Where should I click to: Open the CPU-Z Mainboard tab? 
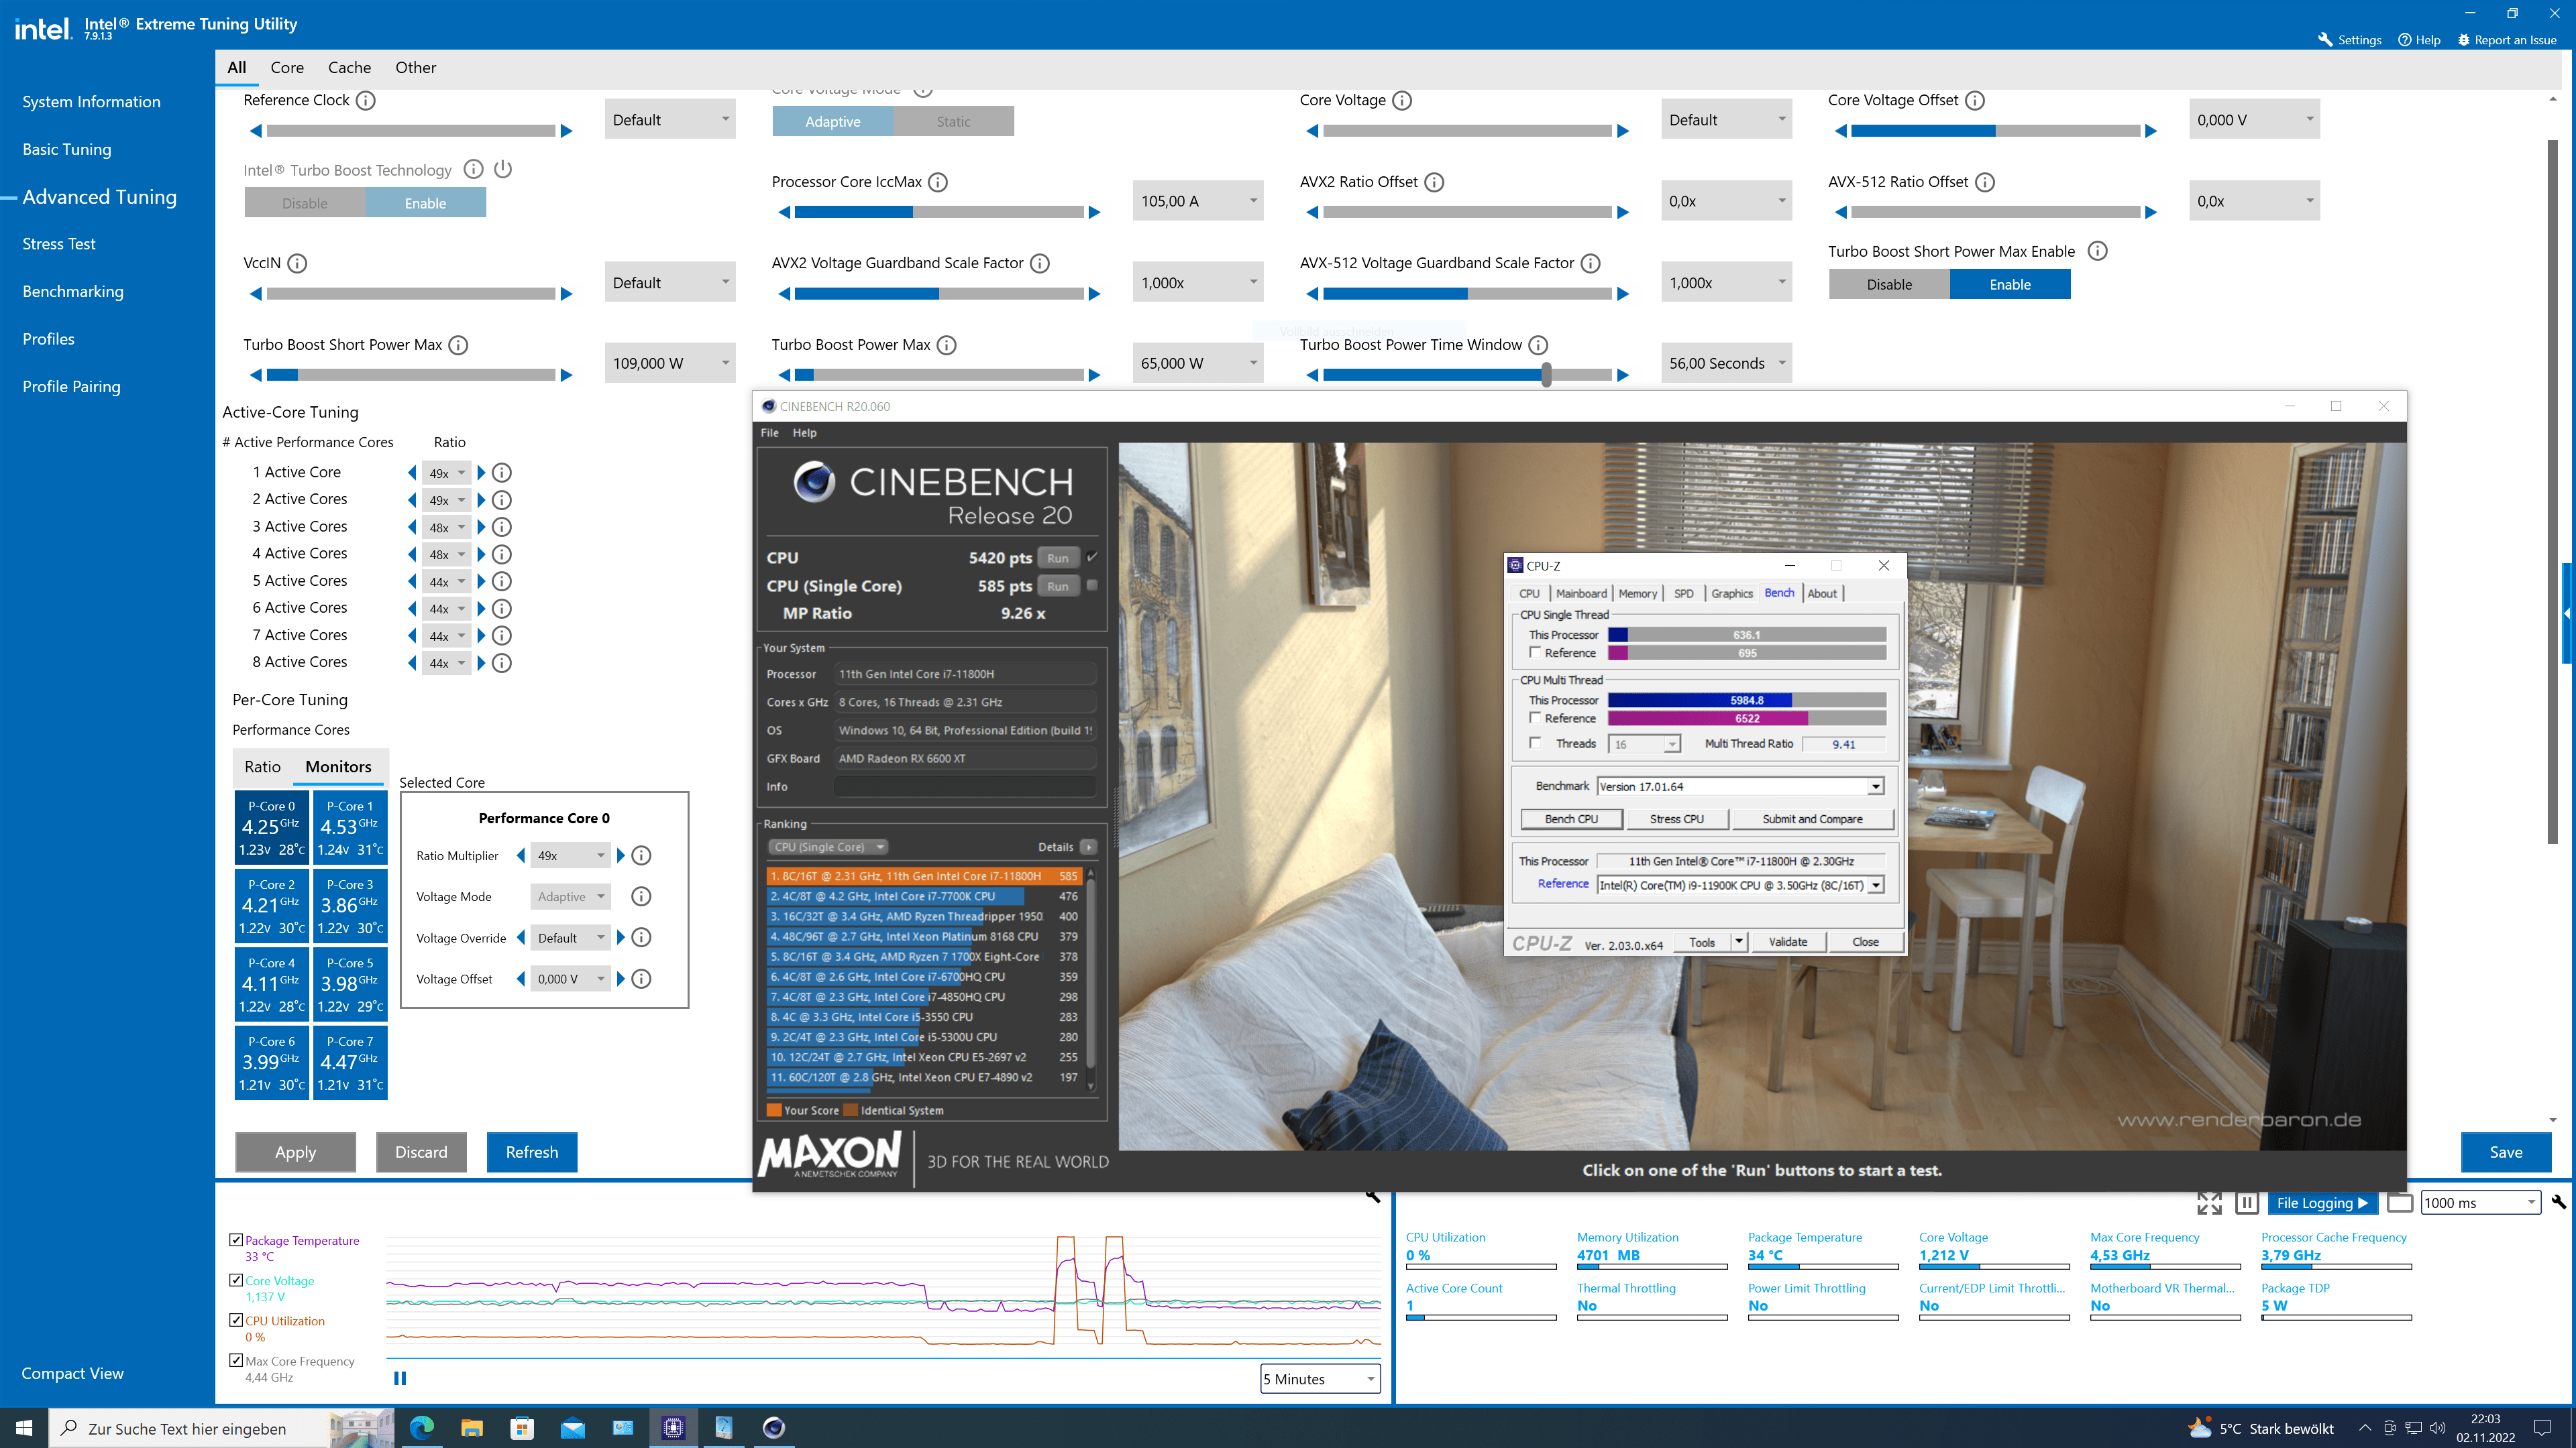1581,593
